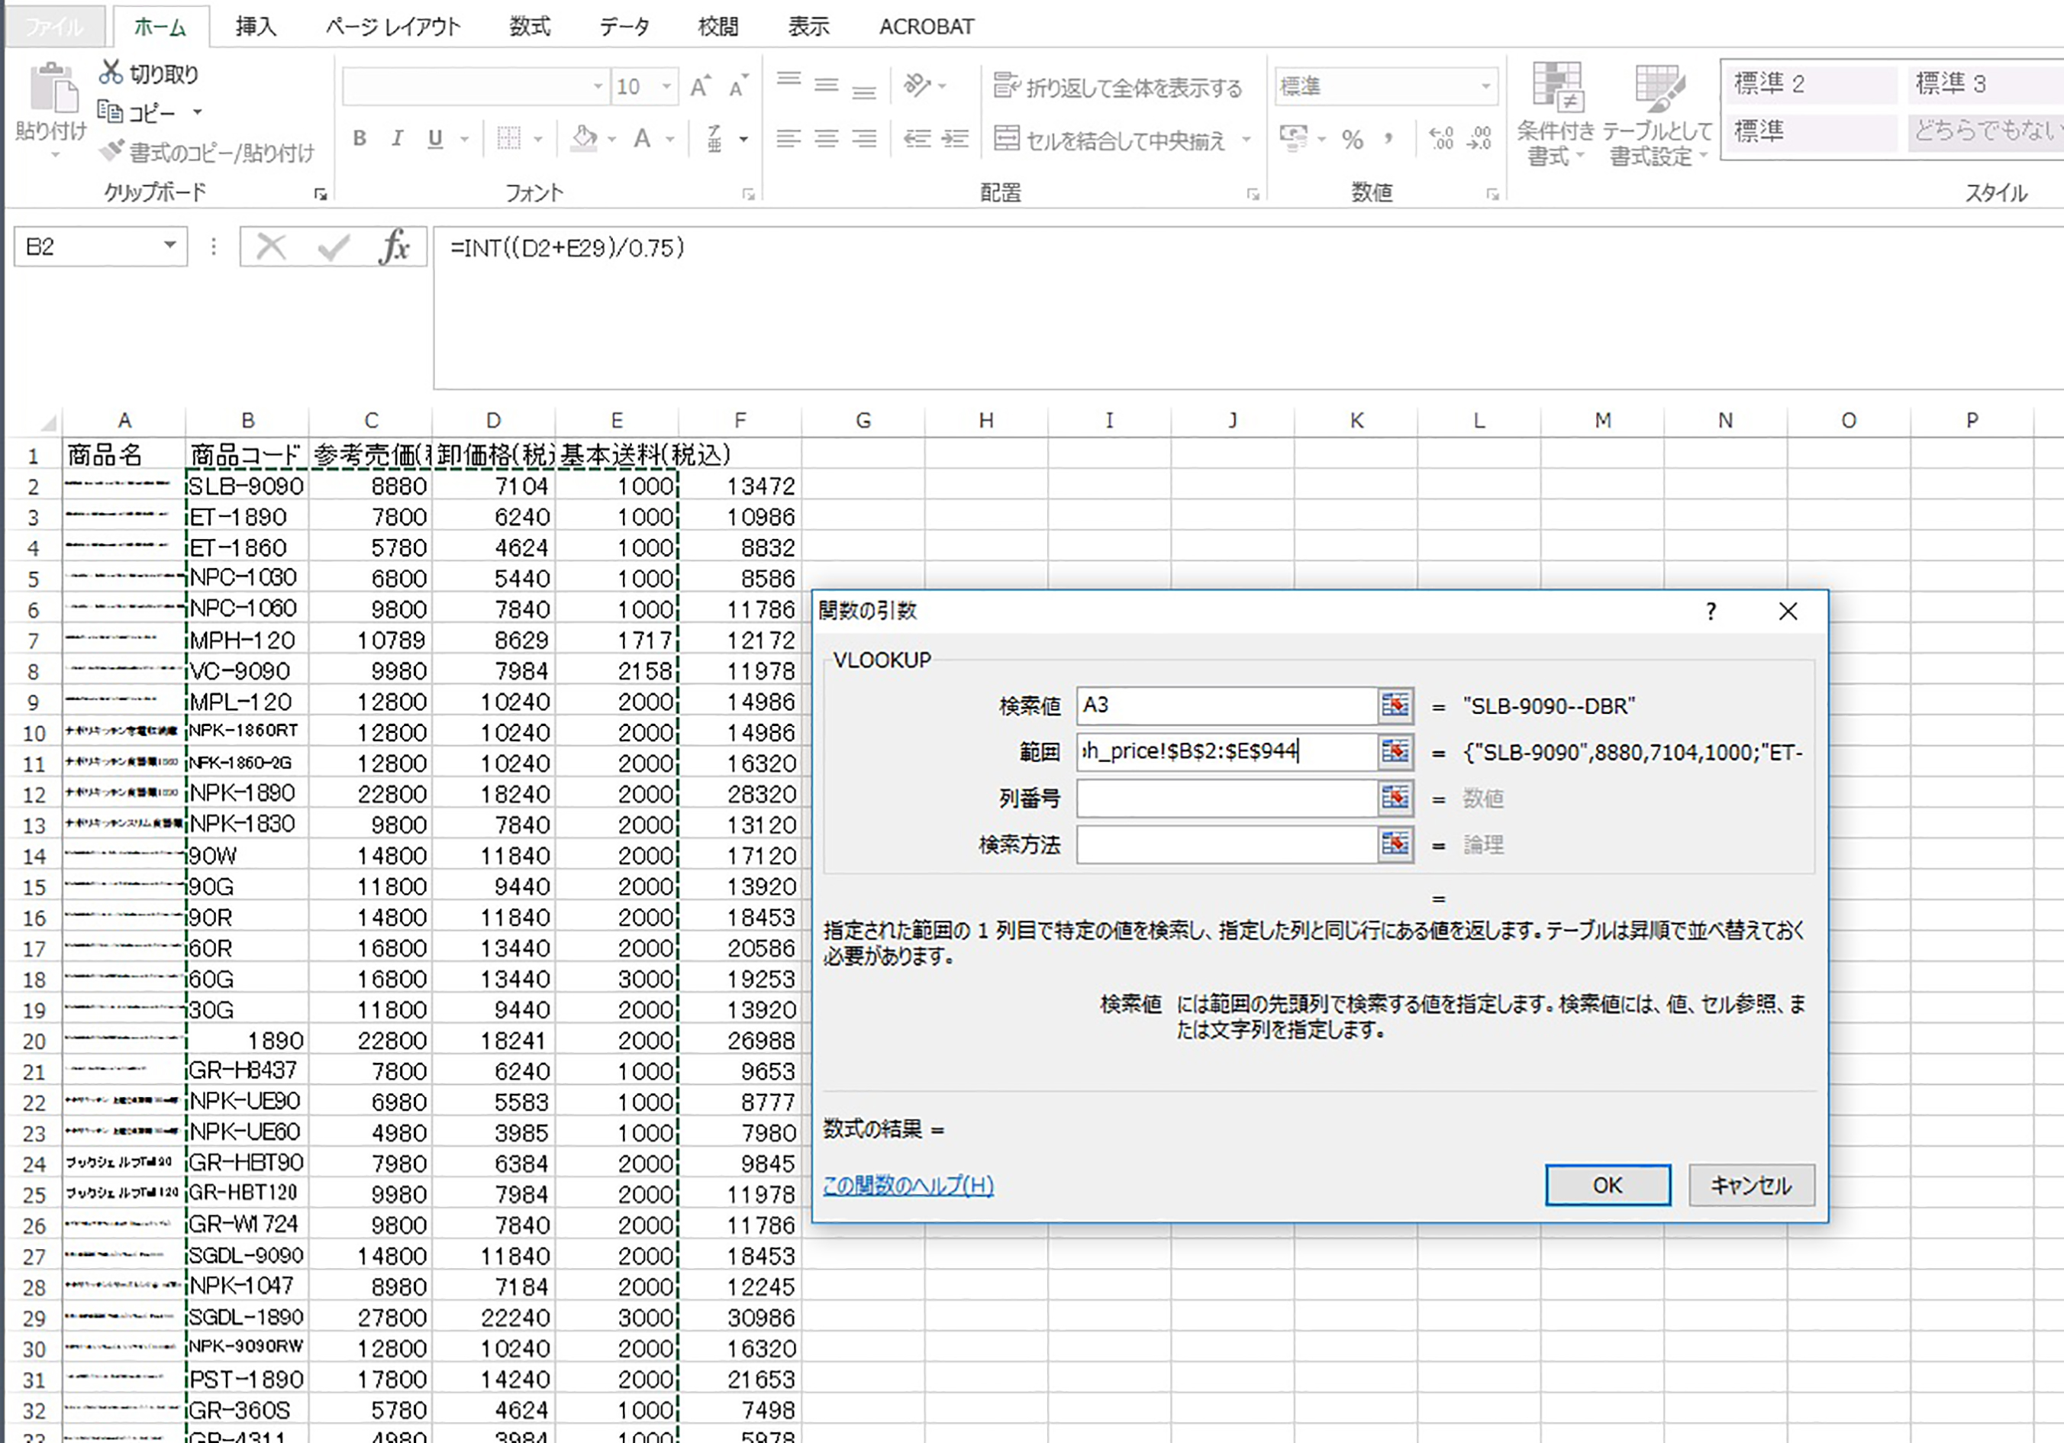
Task: Open the Merge and Center dropdown arrow
Action: [1246, 140]
